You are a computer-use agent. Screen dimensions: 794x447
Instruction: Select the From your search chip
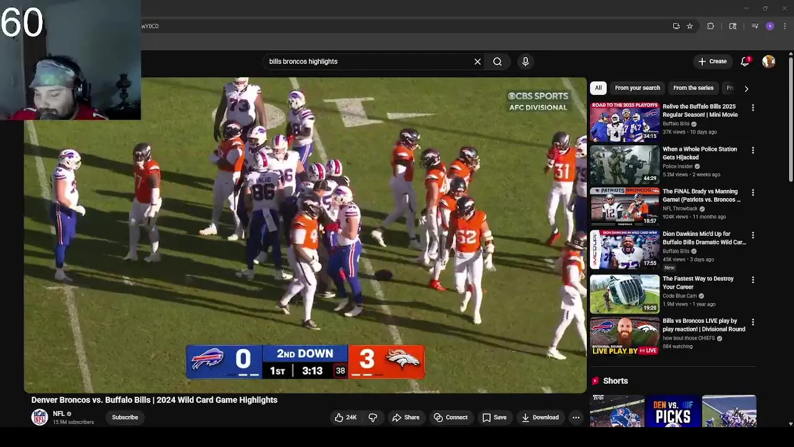tap(637, 88)
